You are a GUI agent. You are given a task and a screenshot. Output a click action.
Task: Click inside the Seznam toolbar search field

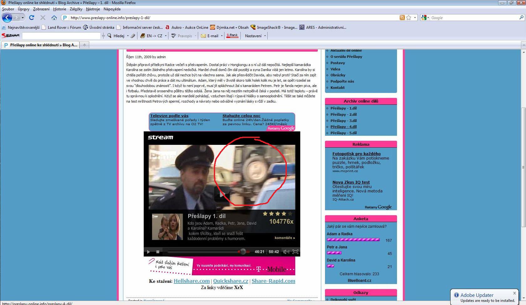pos(61,36)
